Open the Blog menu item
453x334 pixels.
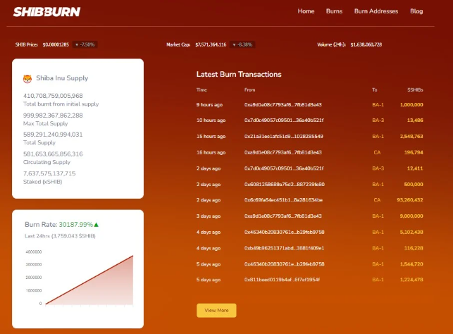pyautogui.click(x=416, y=11)
